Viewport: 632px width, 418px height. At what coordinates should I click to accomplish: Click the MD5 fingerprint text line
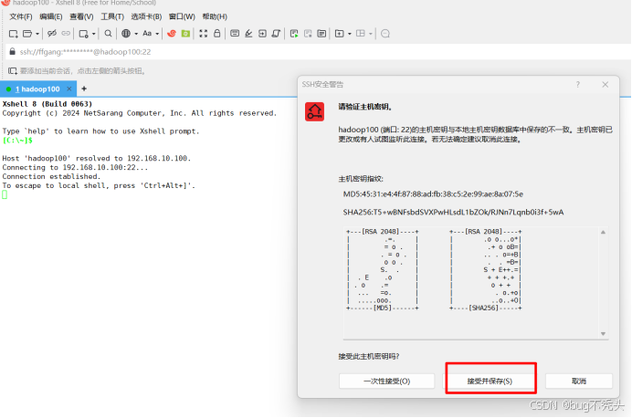click(x=433, y=194)
